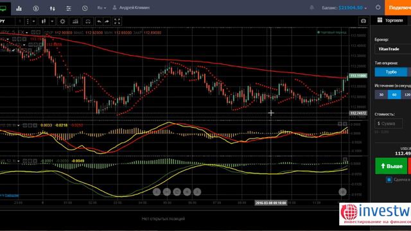Image resolution: width=411 pixels, height=231 pixels.
Task: Click the interval 1 button in chart toolbar
Action: [x=19, y=21]
